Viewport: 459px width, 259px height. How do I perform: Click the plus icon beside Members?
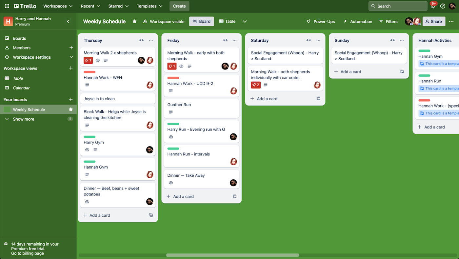coord(71,48)
